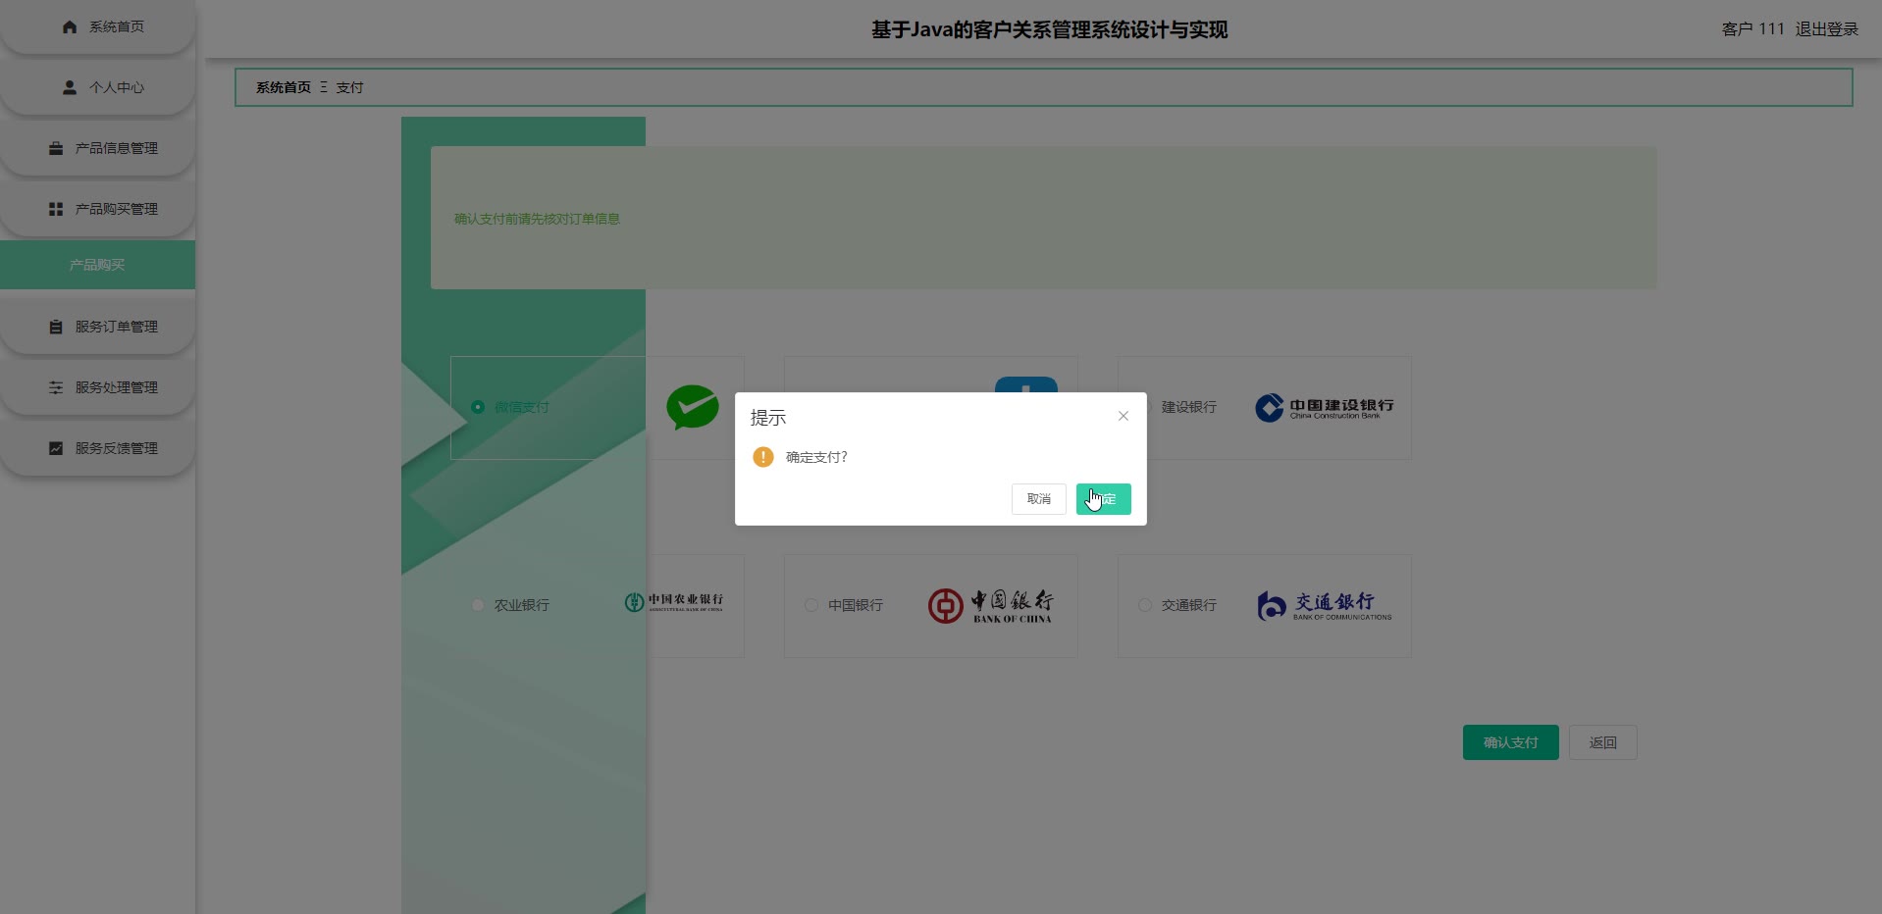Viewport: 1882px width, 914px height.
Task: Click the 提示 dialog title
Action: [x=768, y=418]
